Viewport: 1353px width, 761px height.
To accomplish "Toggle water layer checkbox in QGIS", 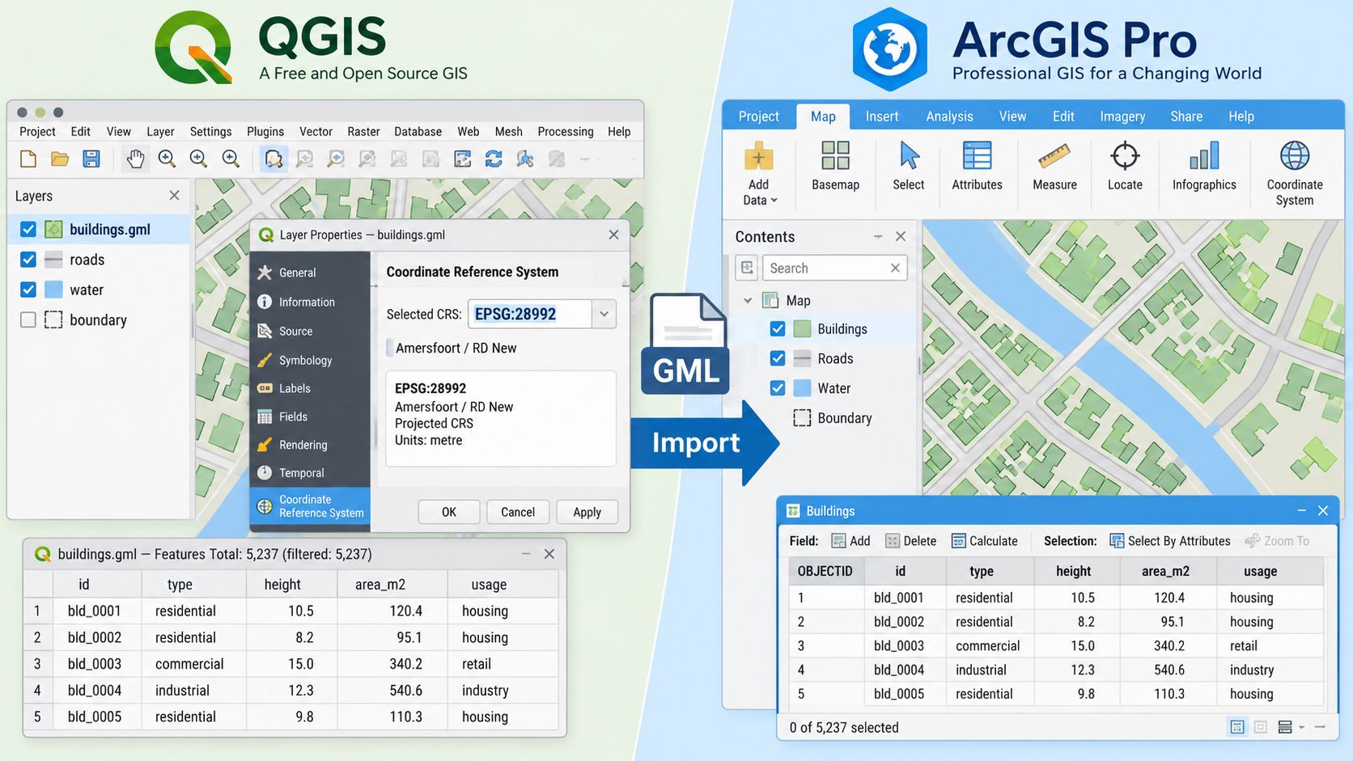I will 28,290.
